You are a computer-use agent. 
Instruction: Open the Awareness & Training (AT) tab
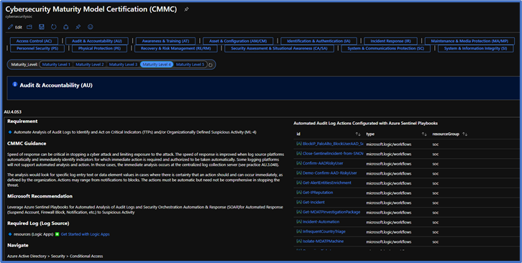click(x=165, y=41)
